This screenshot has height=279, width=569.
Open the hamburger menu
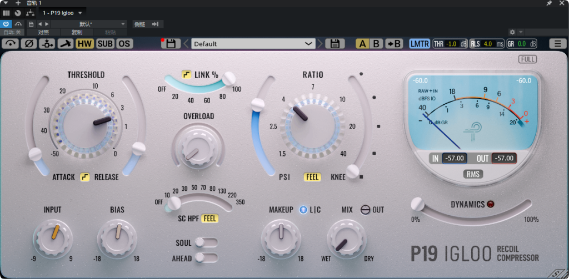pos(558,44)
